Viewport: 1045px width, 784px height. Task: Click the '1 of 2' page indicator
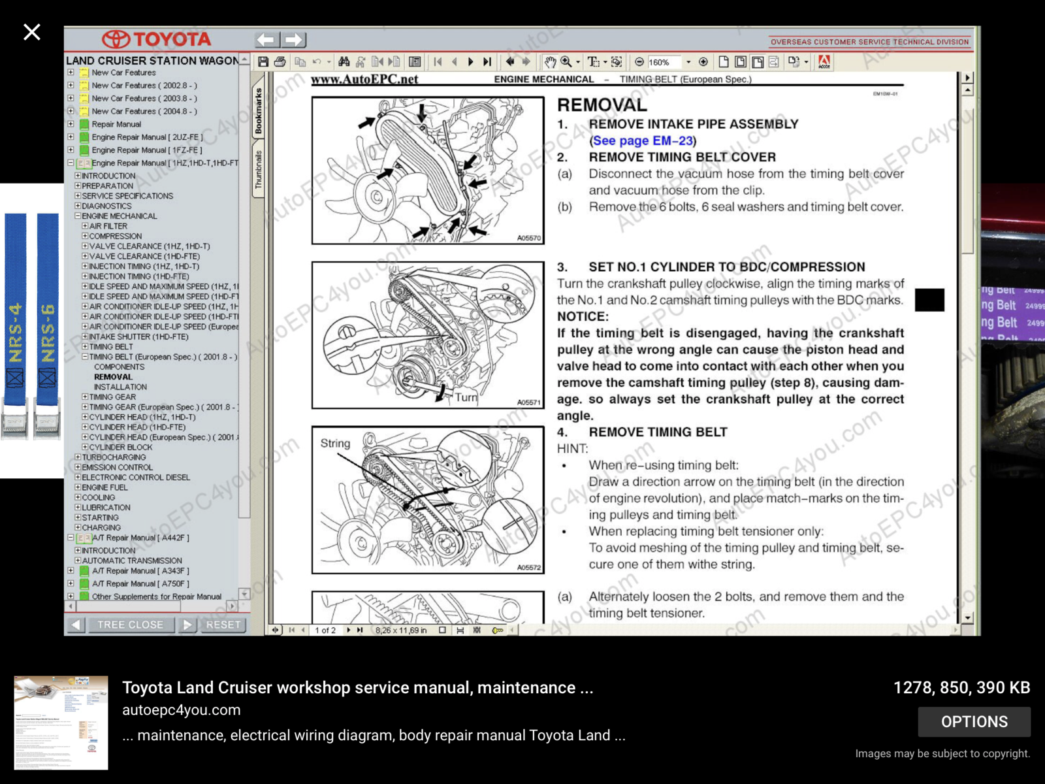[325, 630]
